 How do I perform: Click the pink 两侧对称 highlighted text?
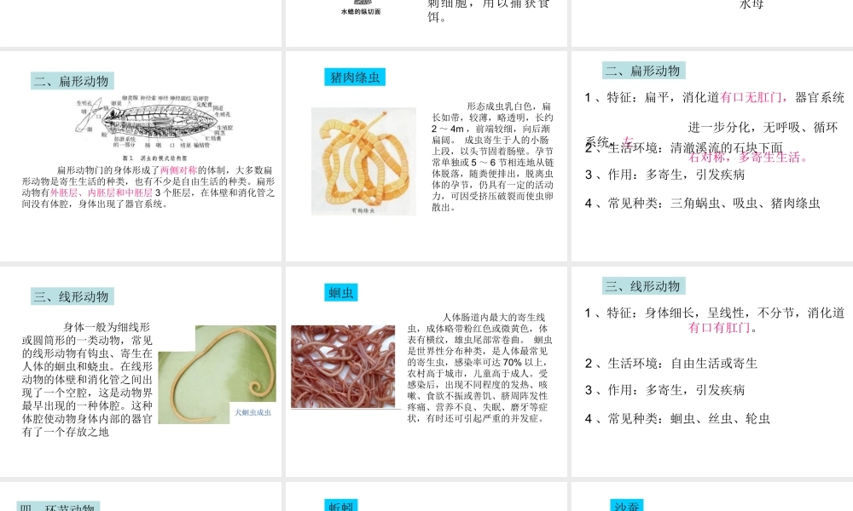(178, 170)
